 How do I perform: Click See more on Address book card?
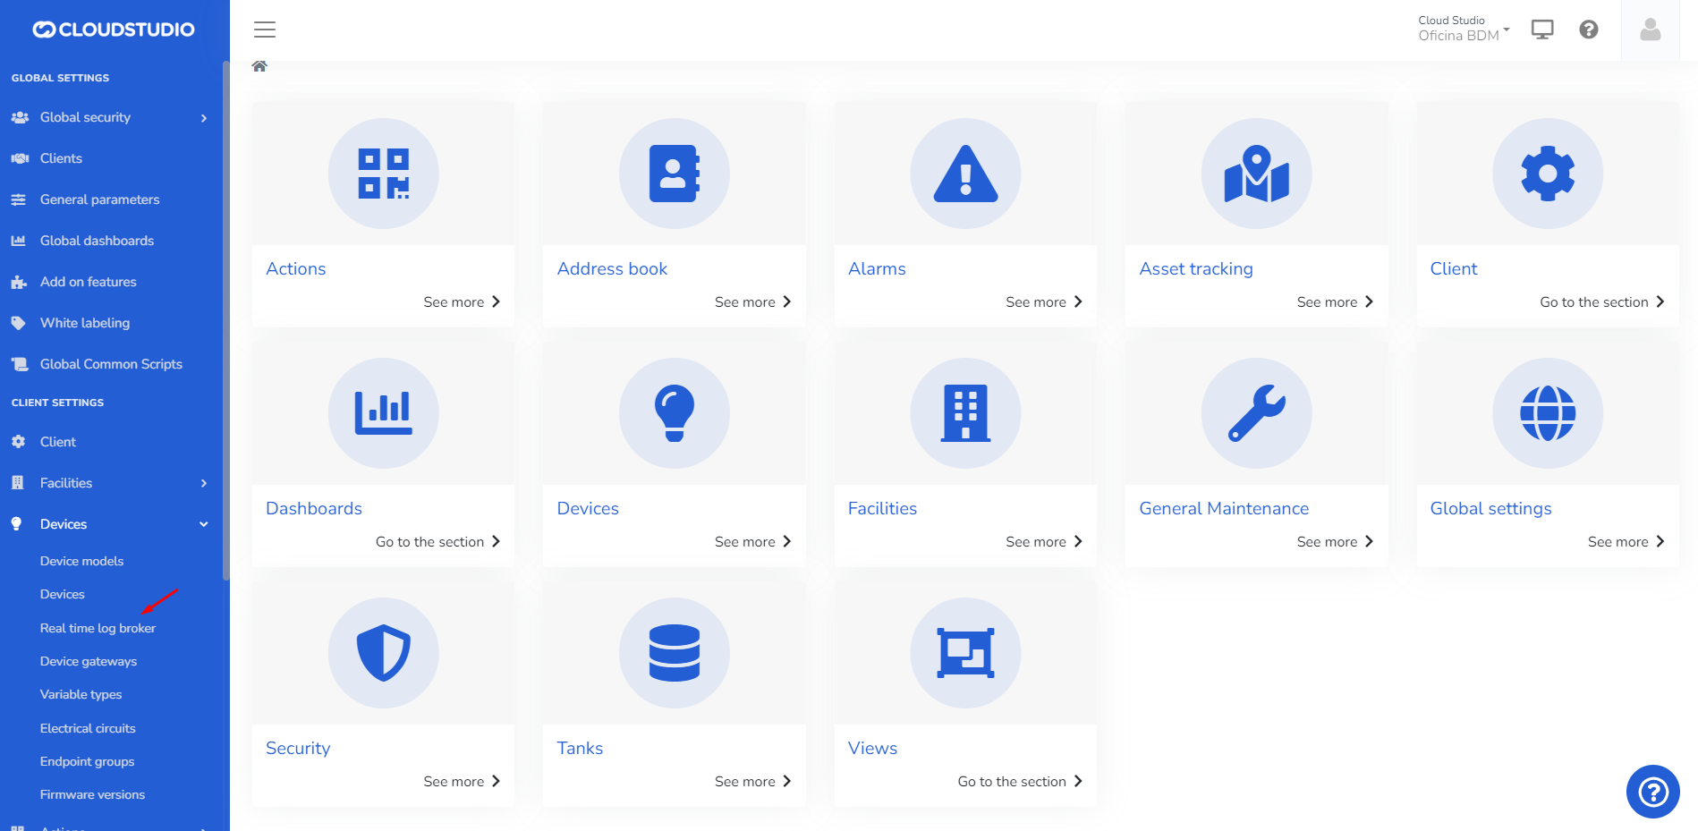click(752, 302)
